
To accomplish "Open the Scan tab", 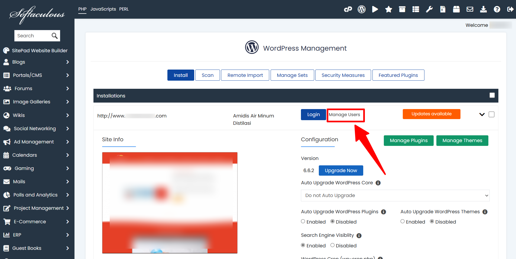I will click(207, 75).
